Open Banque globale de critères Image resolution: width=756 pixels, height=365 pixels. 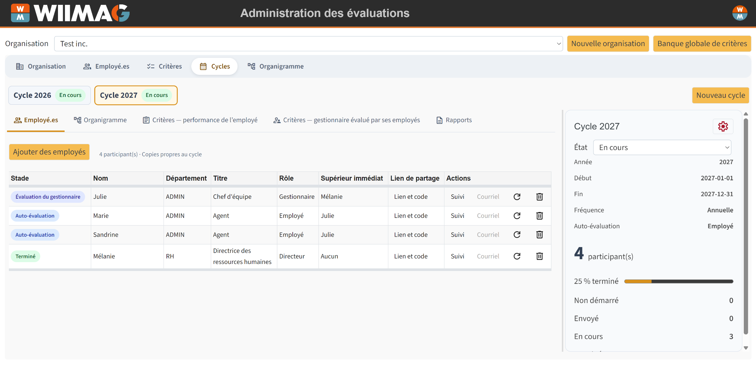point(702,44)
